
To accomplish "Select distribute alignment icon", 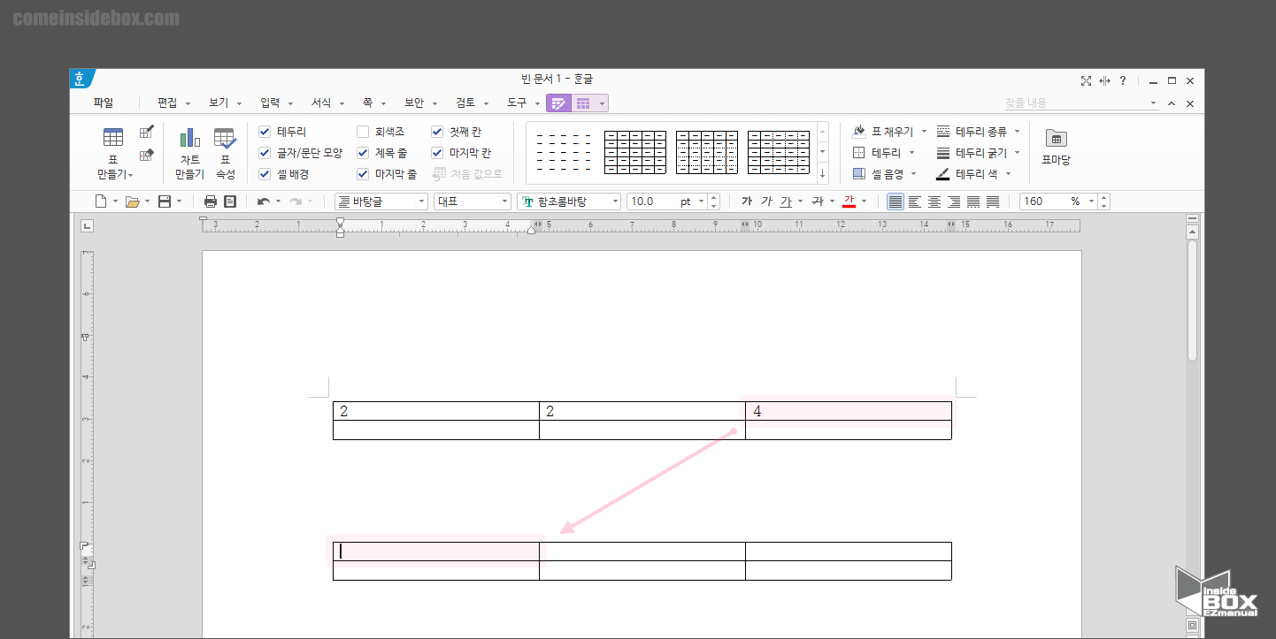I will (973, 202).
